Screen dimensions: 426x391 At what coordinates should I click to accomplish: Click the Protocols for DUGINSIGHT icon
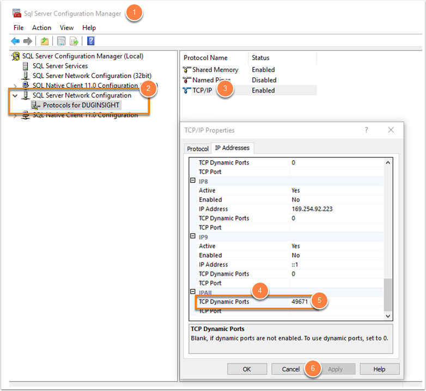(x=35, y=105)
